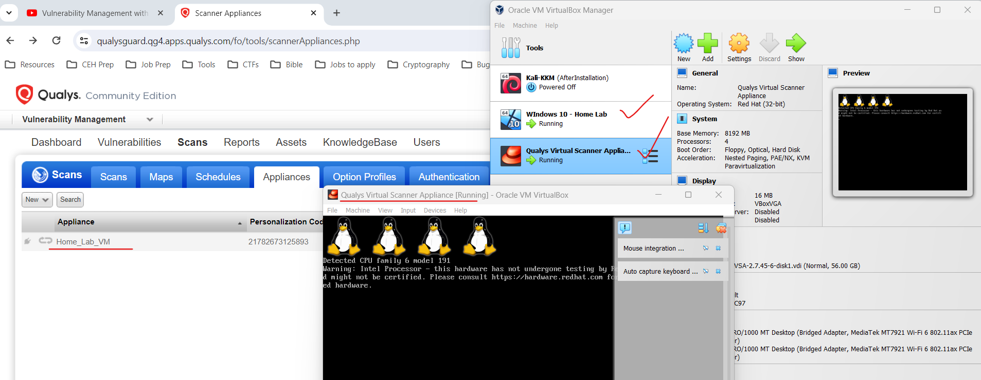Open the Machine menu in VirtualBox Manager

(x=525, y=26)
